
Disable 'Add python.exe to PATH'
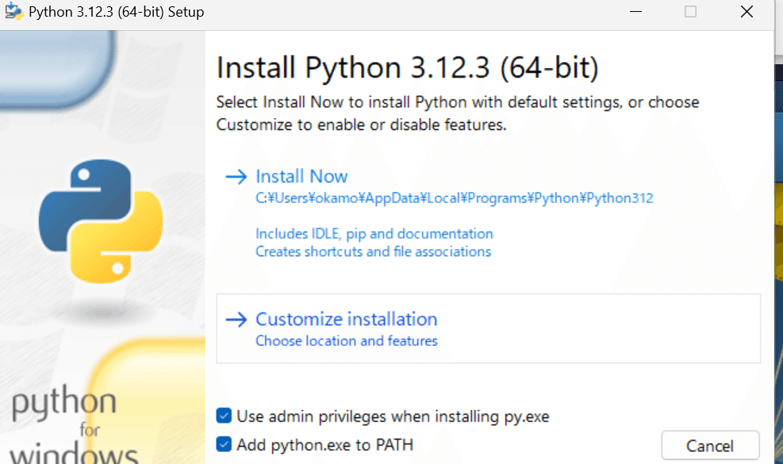224,445
